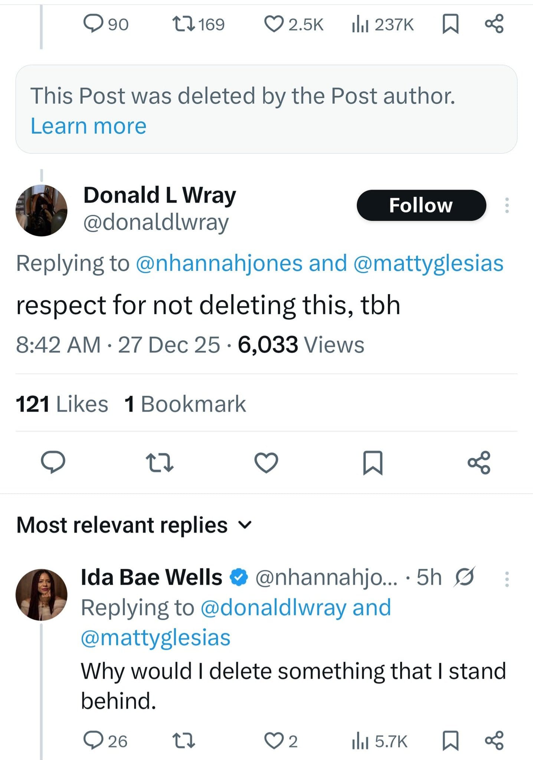Open more options on Ida Bae Wells' reply
Screen dimensions: 533x760
click(507, 579)
